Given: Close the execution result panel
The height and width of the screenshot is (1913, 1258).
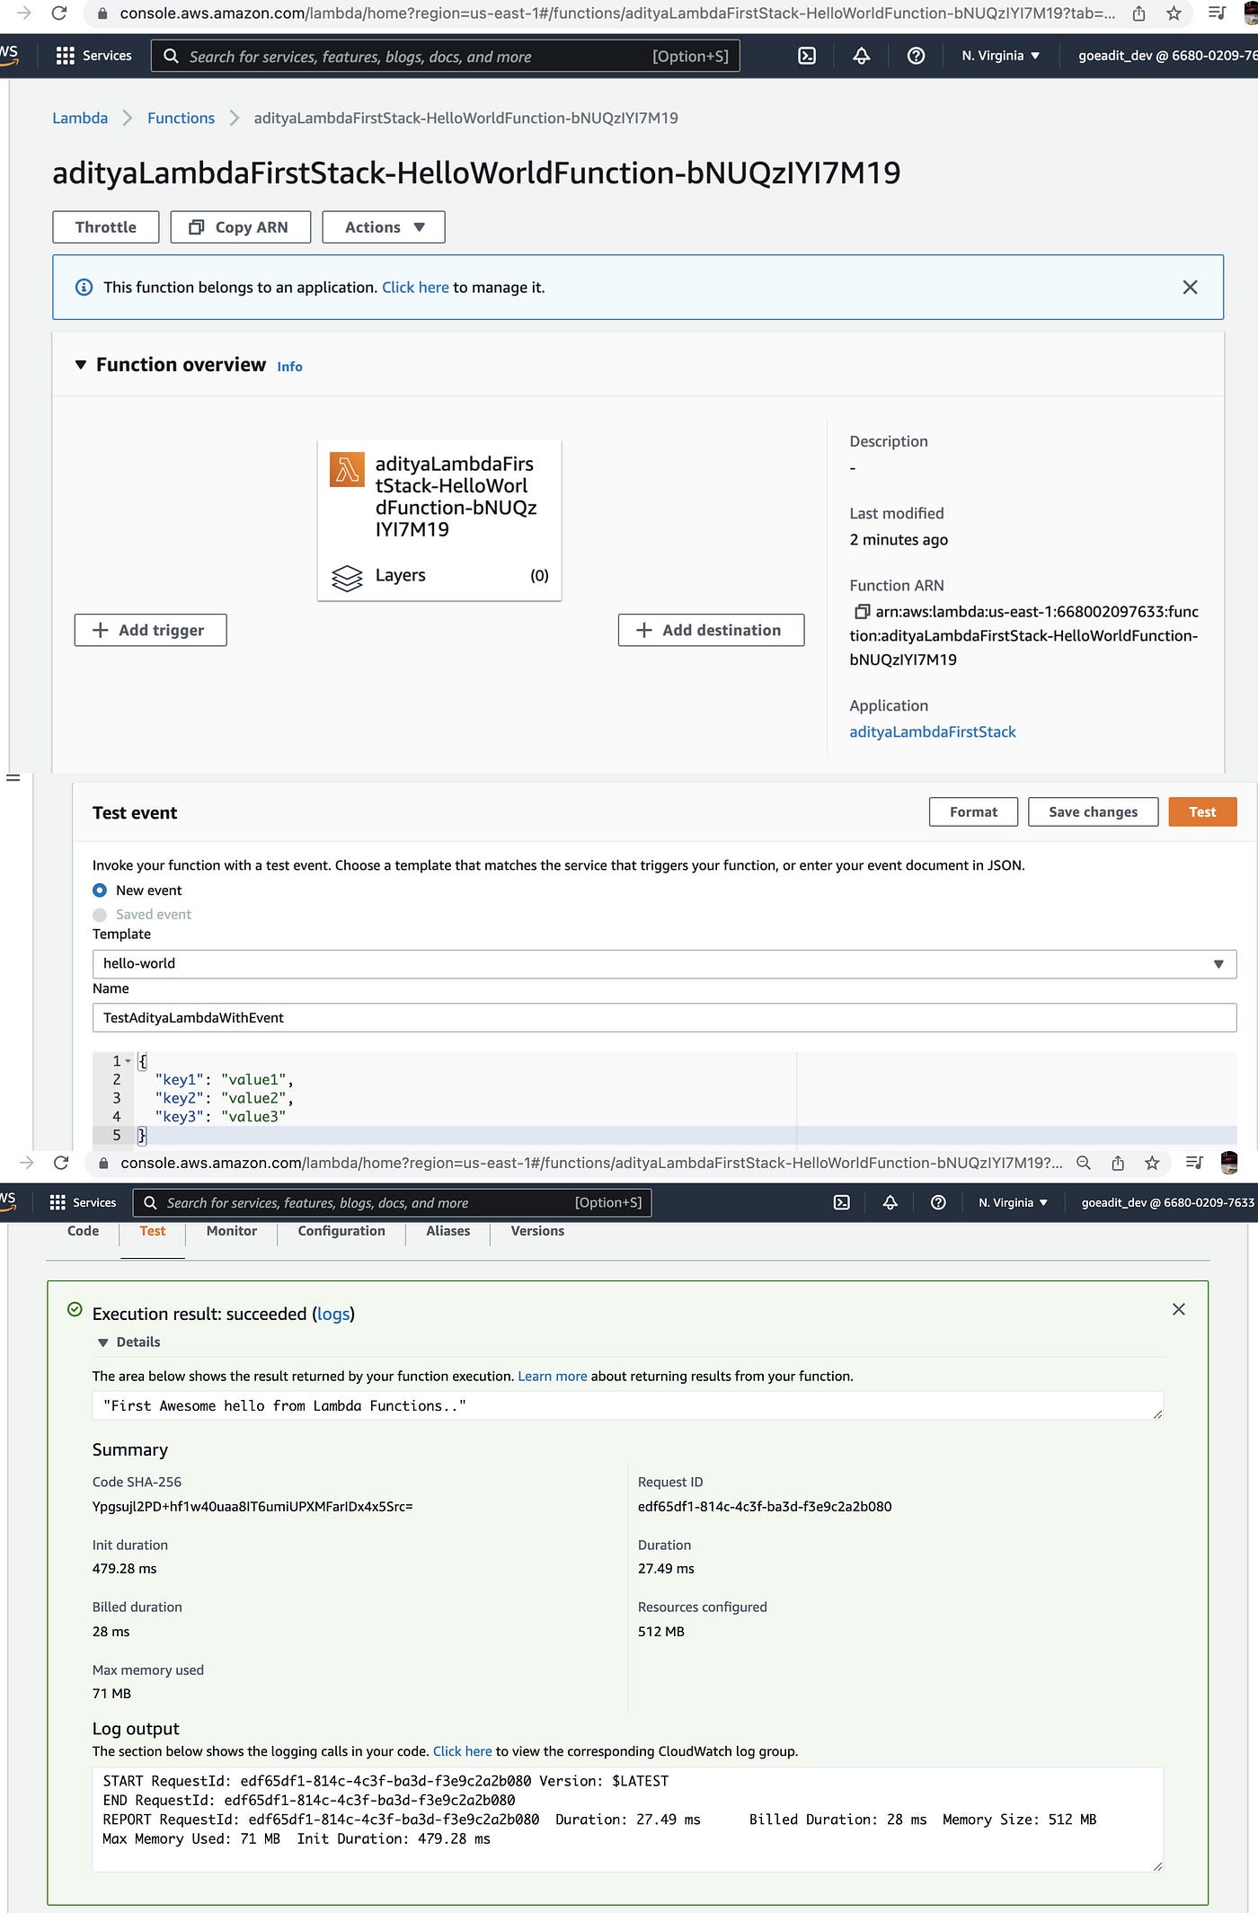Looking at the screenshot, I should (1179, 1309).
